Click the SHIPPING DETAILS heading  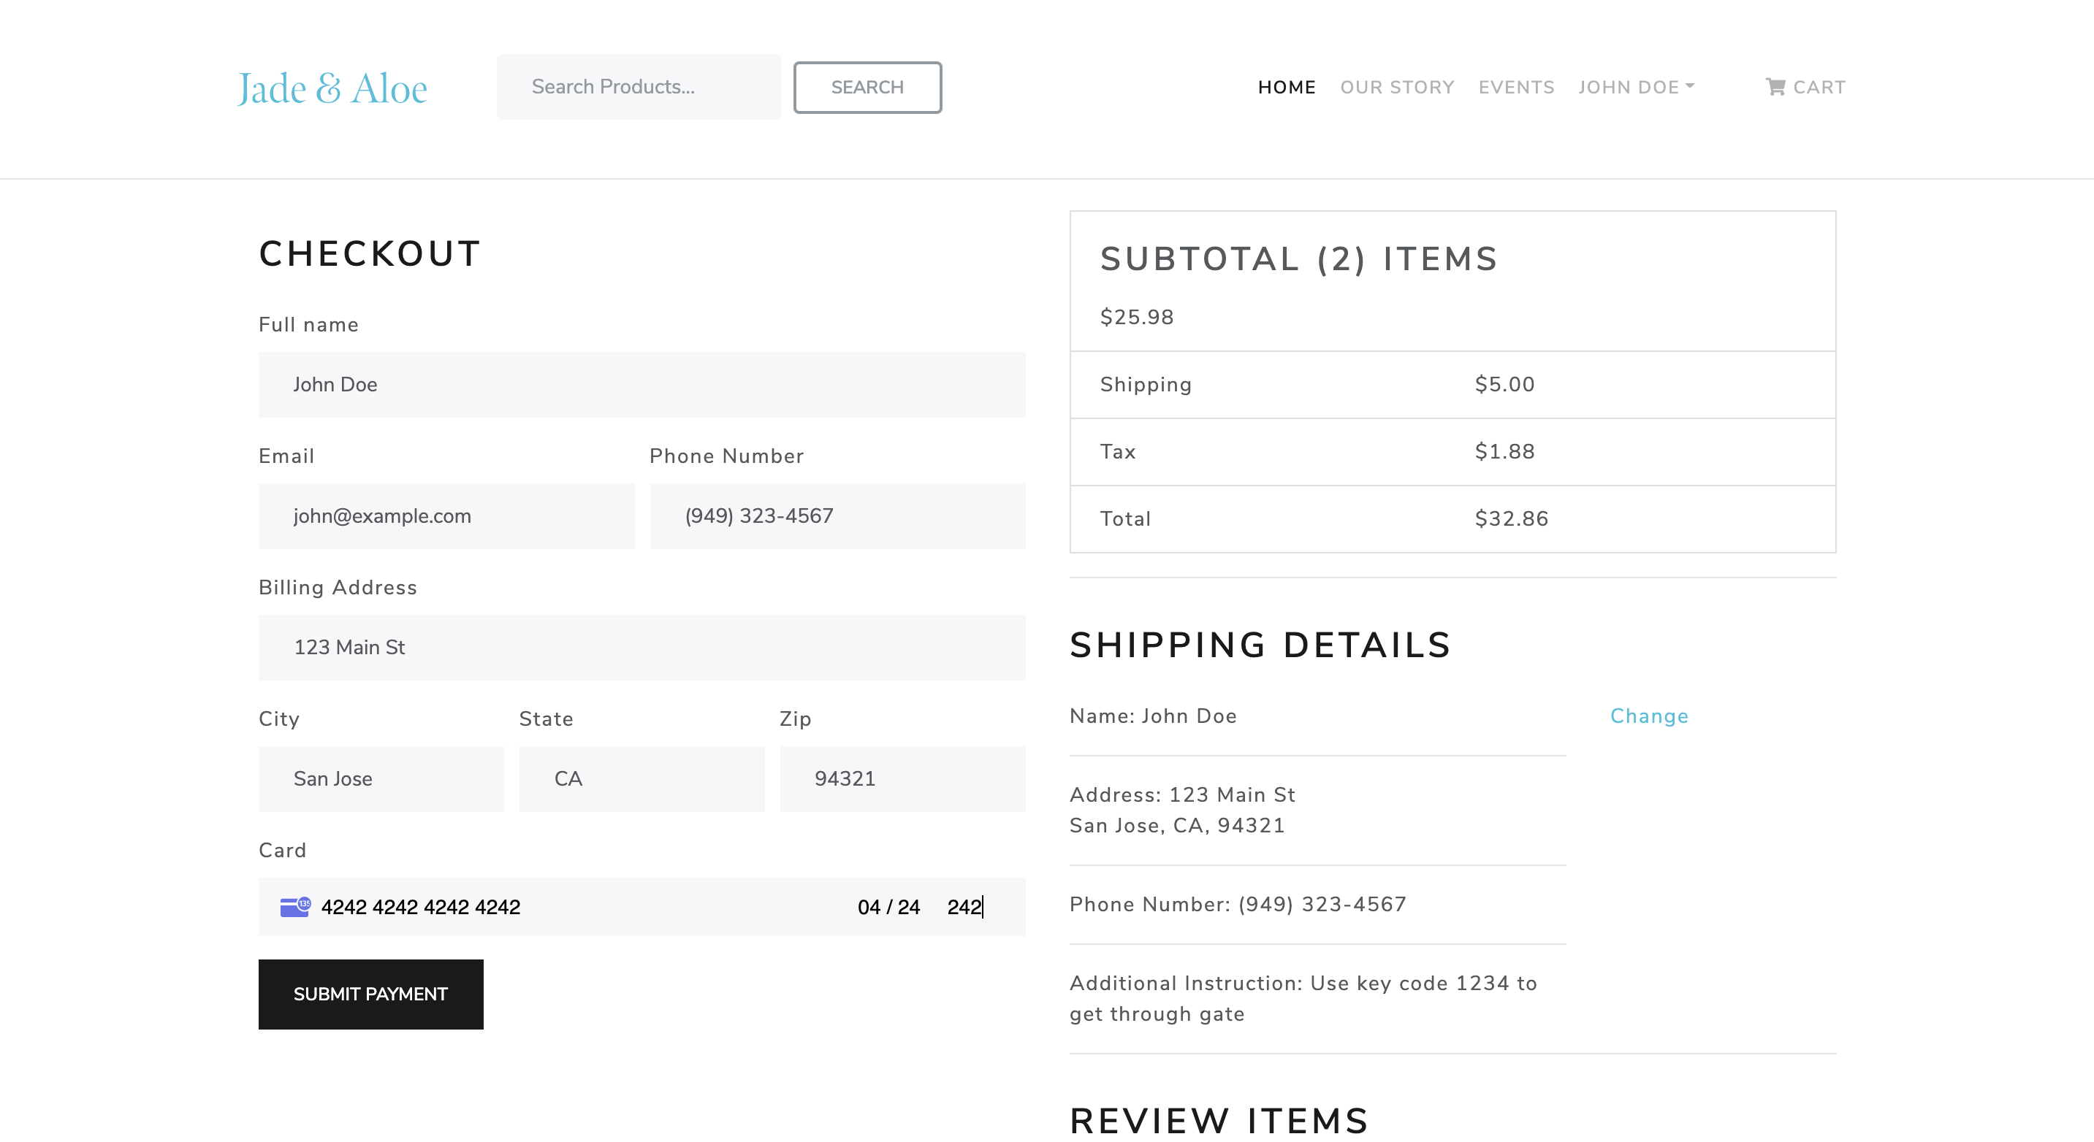(1260, 645)
